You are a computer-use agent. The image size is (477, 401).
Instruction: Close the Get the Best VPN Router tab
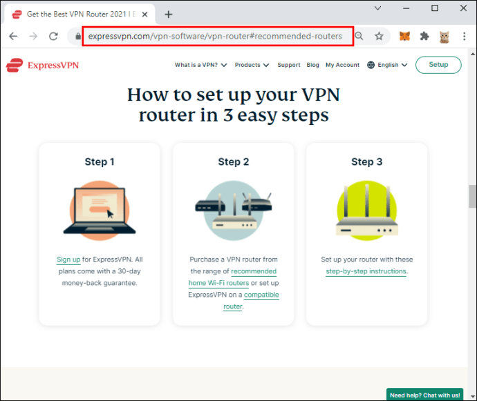[x=144, y=14]
